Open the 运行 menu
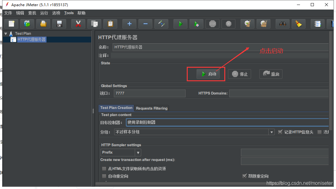Screen dimensions: 336x189 click(x=44, y=13)
